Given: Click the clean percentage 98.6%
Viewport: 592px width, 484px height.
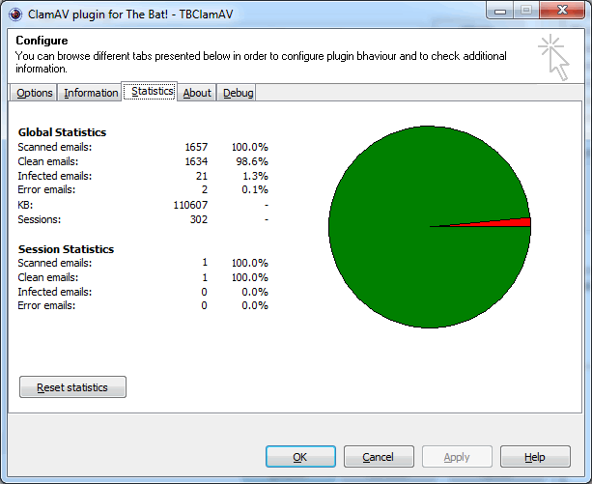Looking at the screenshot, I should 252,161.
